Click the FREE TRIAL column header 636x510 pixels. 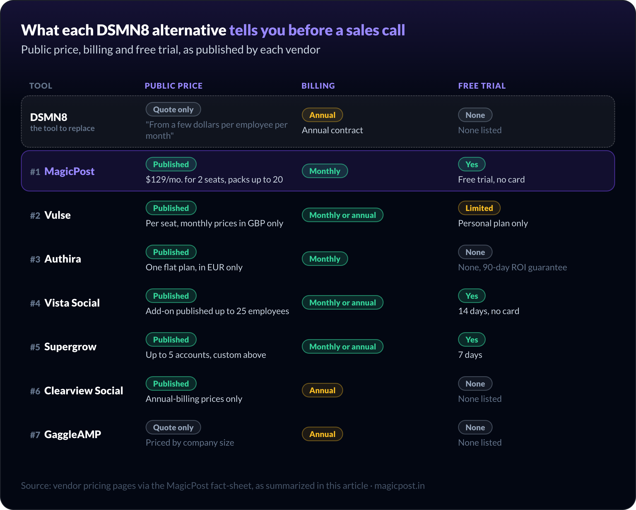(482, 86)
